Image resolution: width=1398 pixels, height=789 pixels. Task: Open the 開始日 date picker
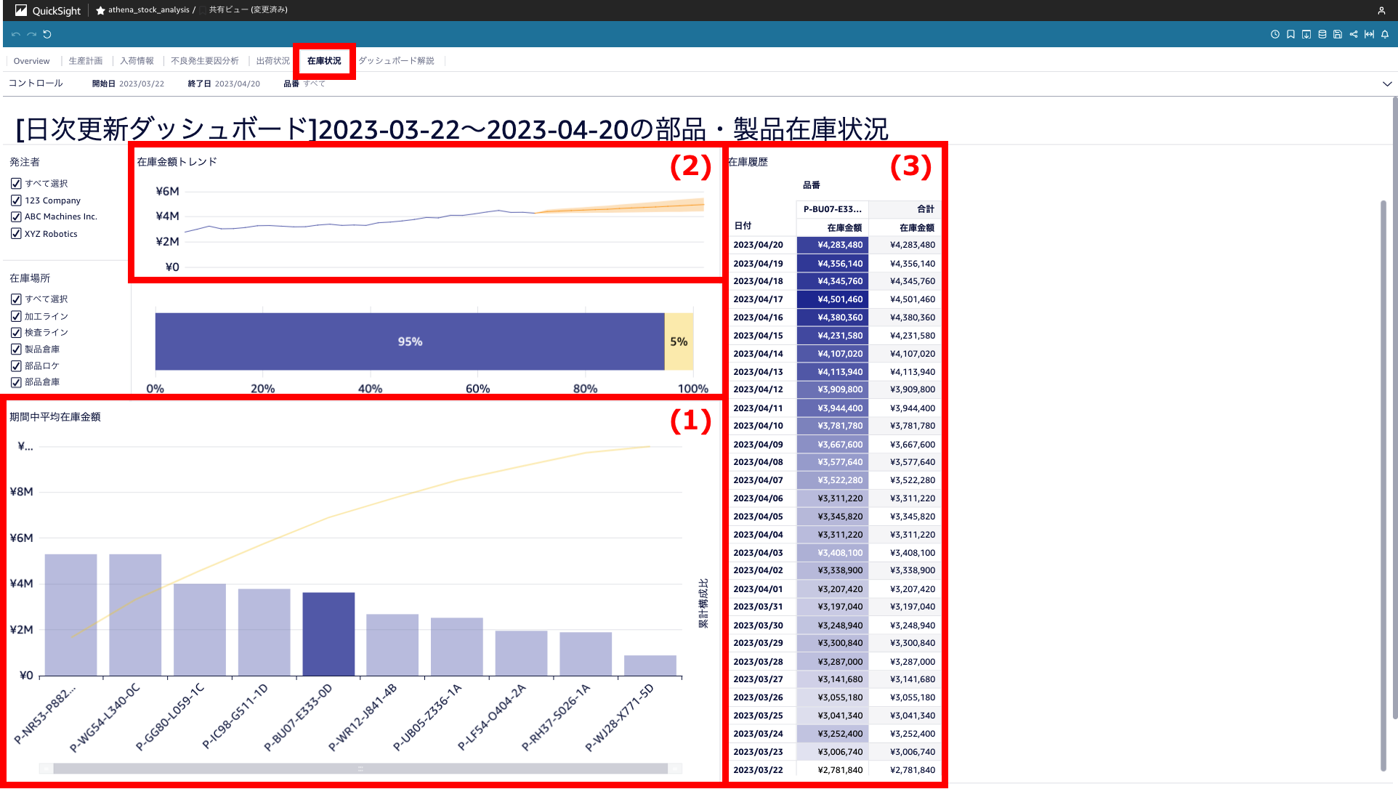[x=141, y=84]
